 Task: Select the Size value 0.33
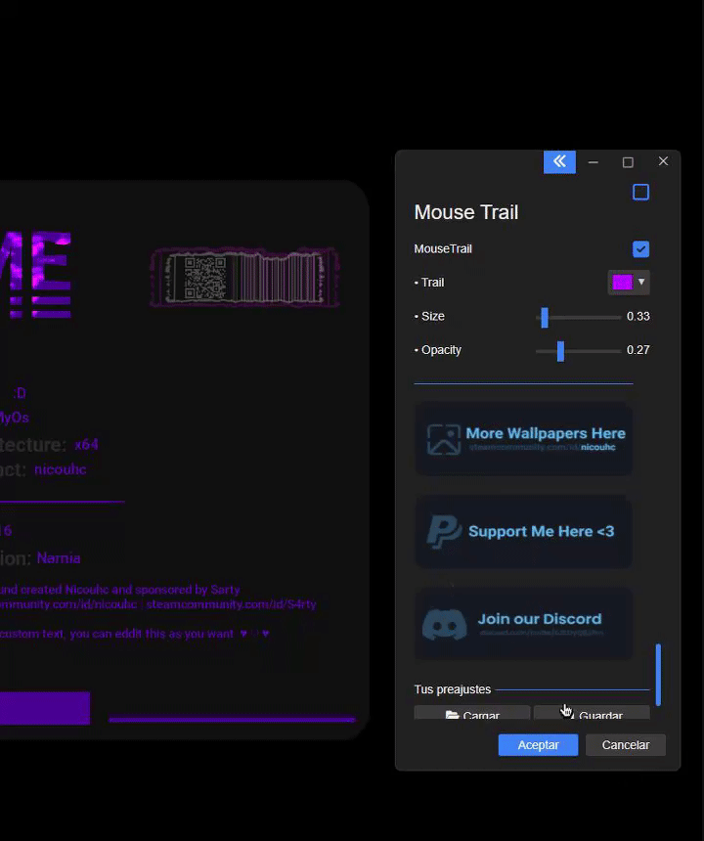[x=638, y=317]
